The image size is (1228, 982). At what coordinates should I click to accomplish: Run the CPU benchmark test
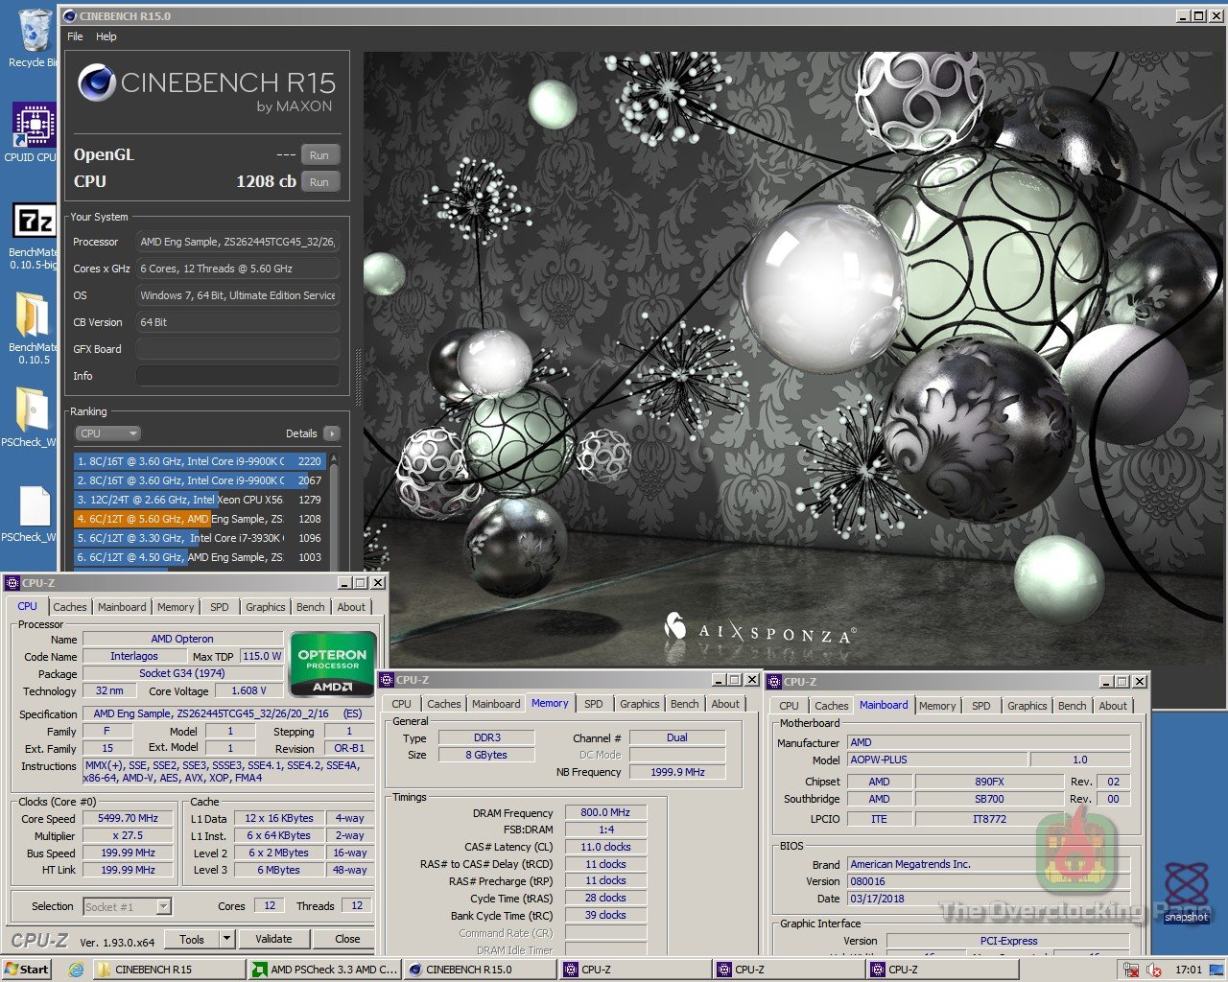[319, 182]
